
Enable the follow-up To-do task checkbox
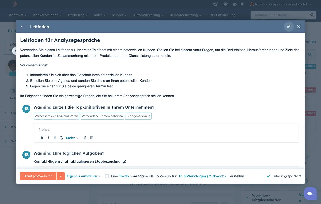(x=107, y=176)
